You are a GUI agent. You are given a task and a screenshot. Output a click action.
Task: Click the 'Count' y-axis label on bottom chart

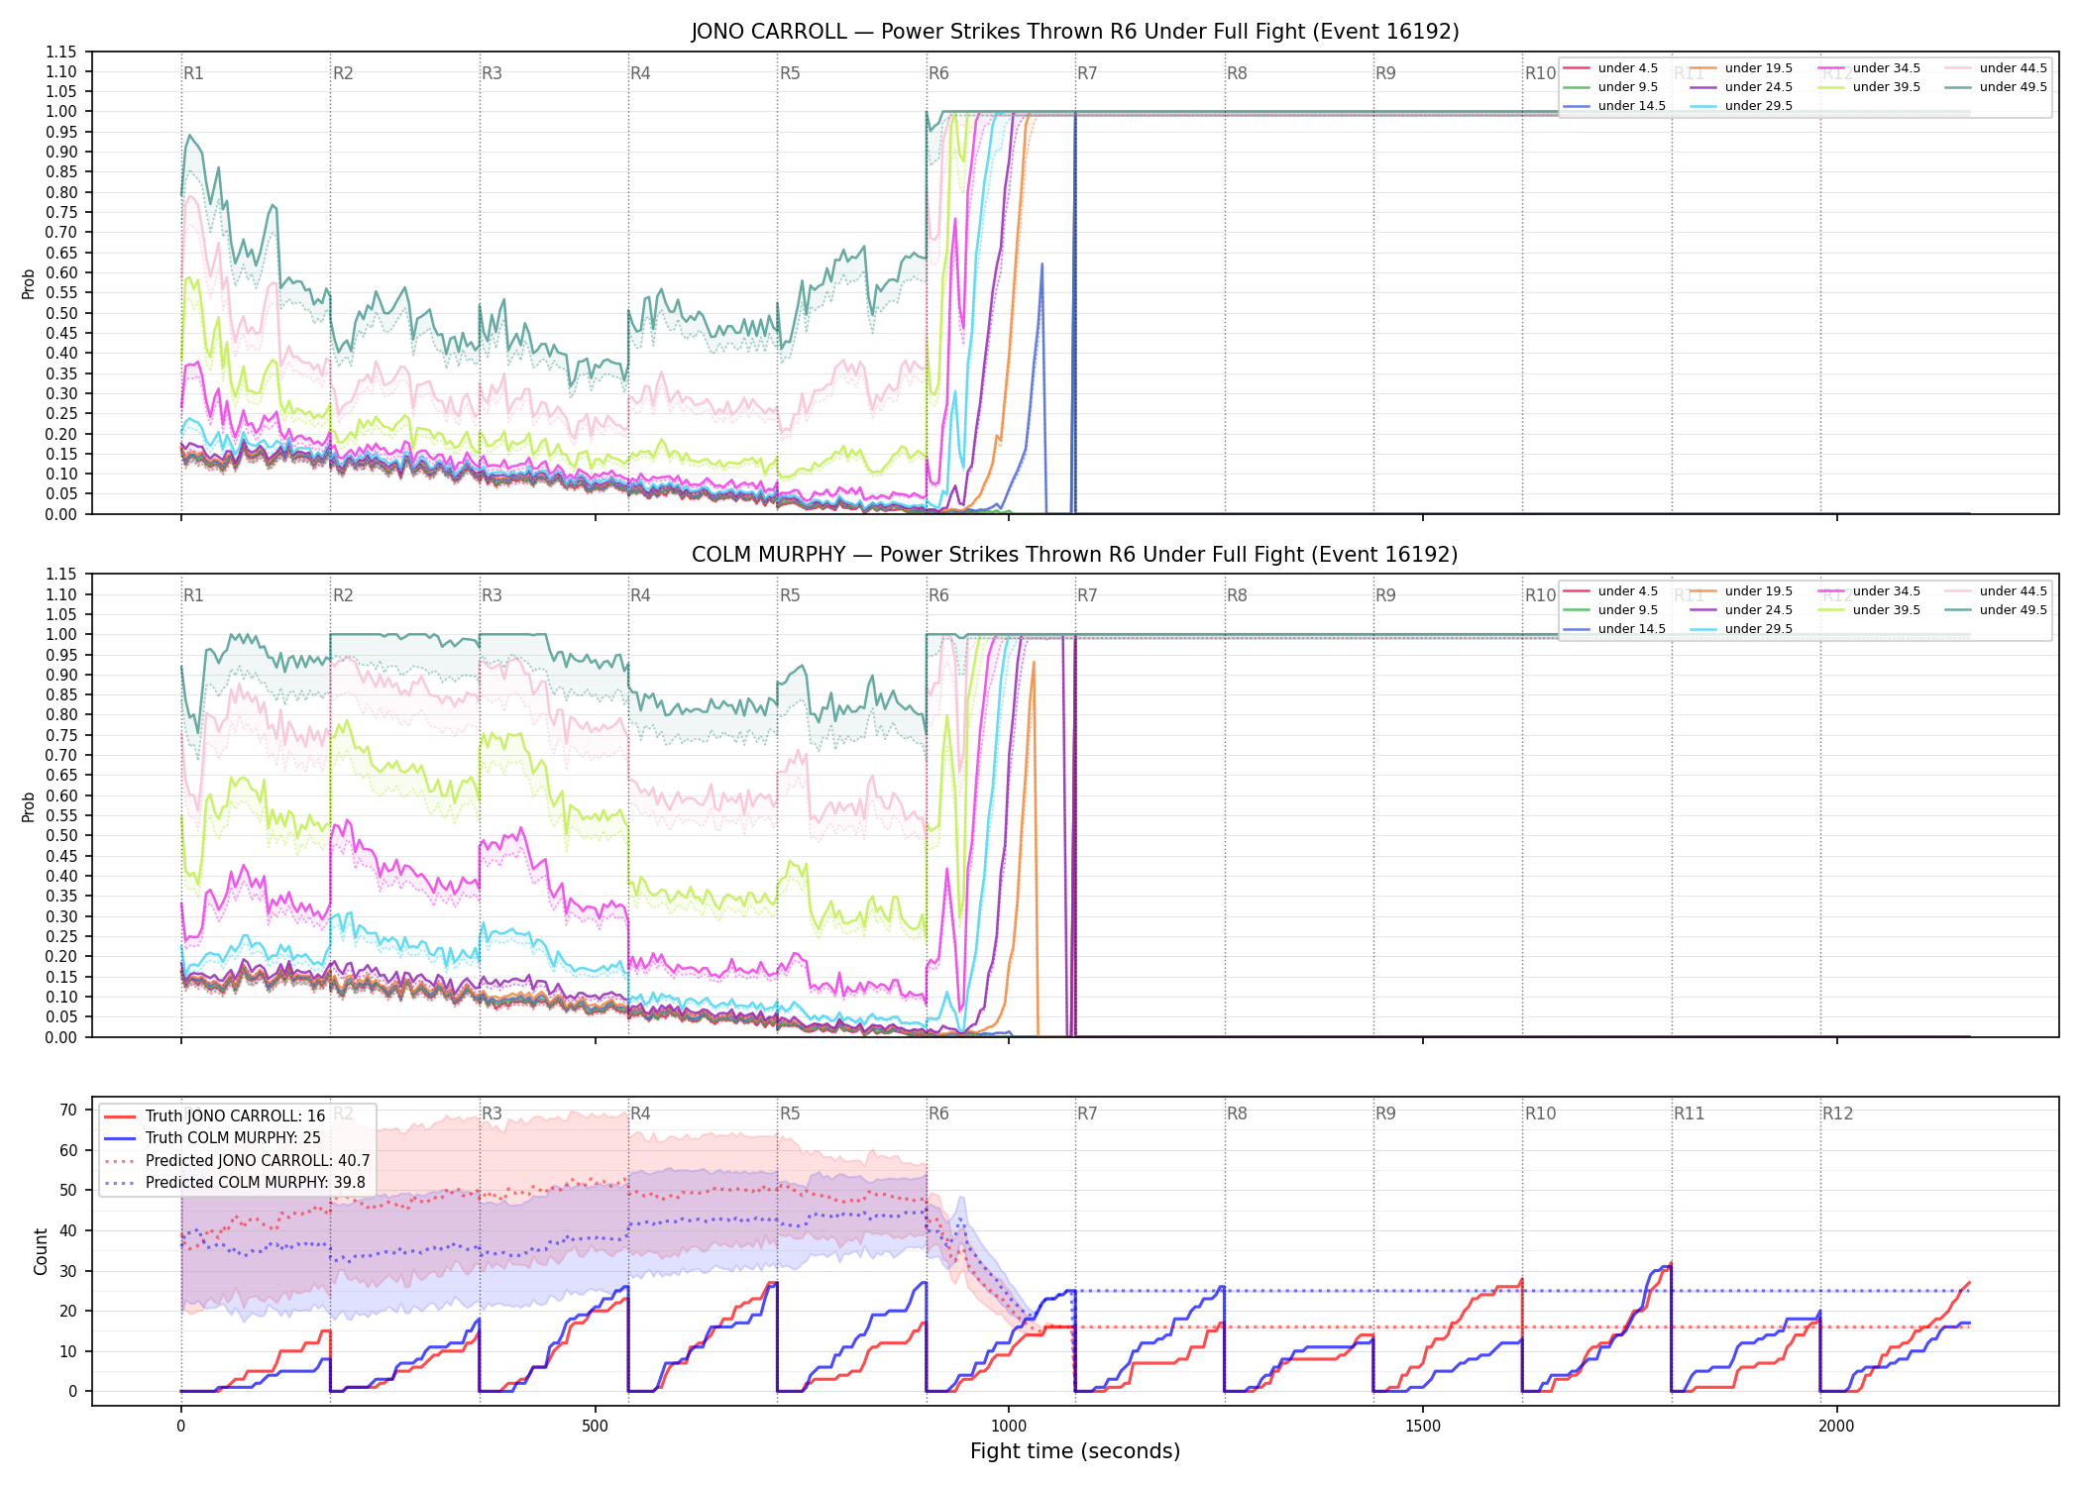click(41, 1252)
